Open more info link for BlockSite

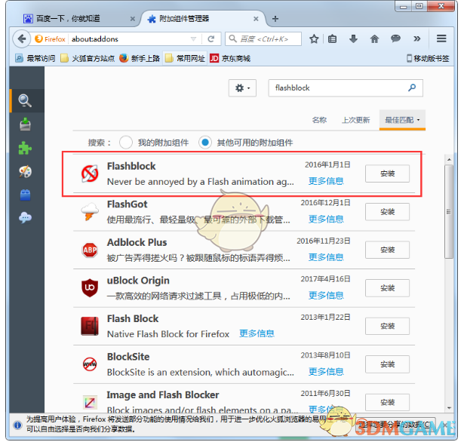tap(326, 372)
